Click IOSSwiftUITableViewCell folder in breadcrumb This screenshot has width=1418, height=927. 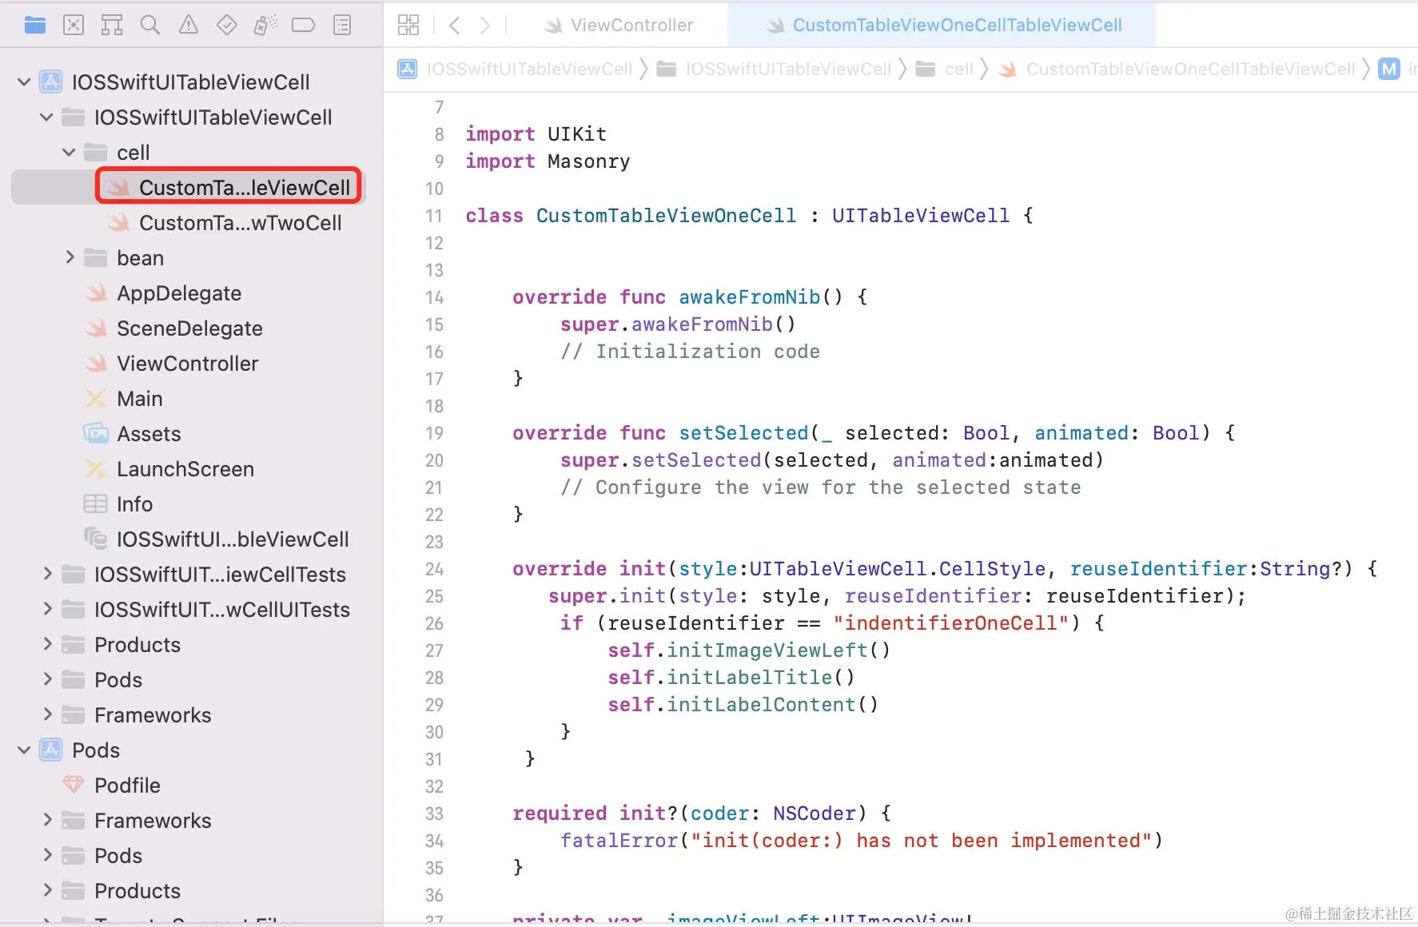tap(788, 70)
